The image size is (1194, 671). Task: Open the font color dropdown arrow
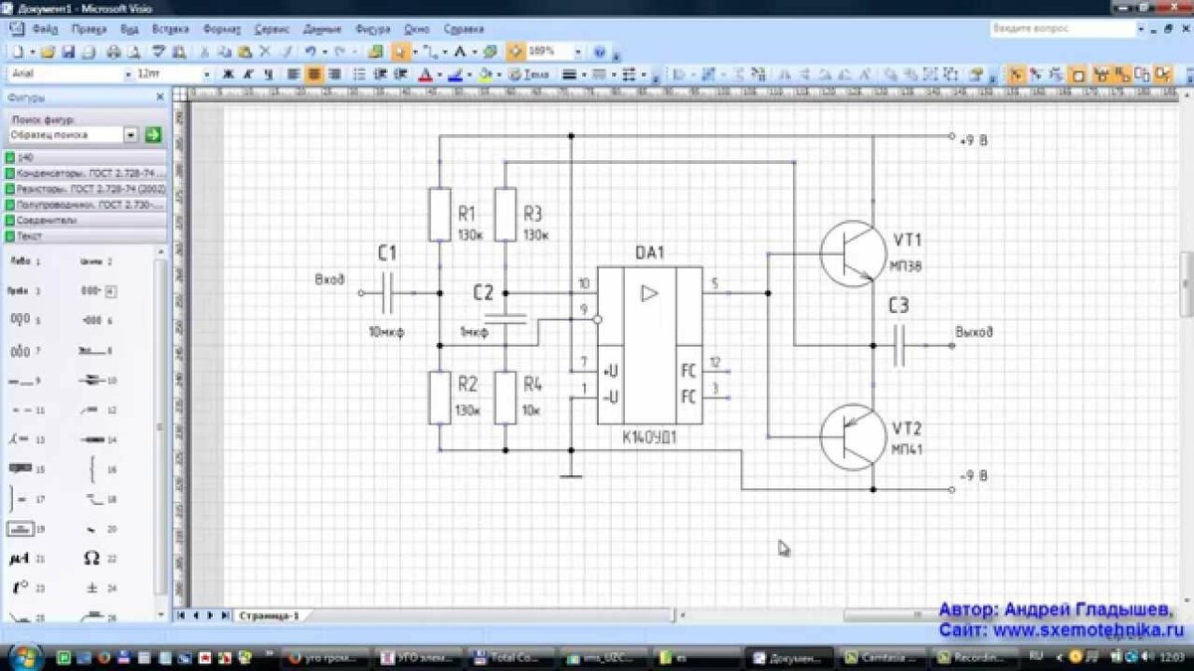point(439,74)
